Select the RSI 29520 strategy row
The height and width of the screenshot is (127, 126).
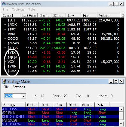point(60,120)
